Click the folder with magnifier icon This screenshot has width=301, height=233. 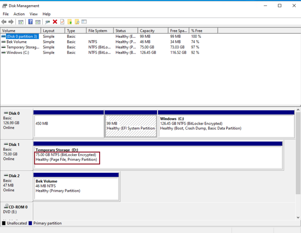77,22
